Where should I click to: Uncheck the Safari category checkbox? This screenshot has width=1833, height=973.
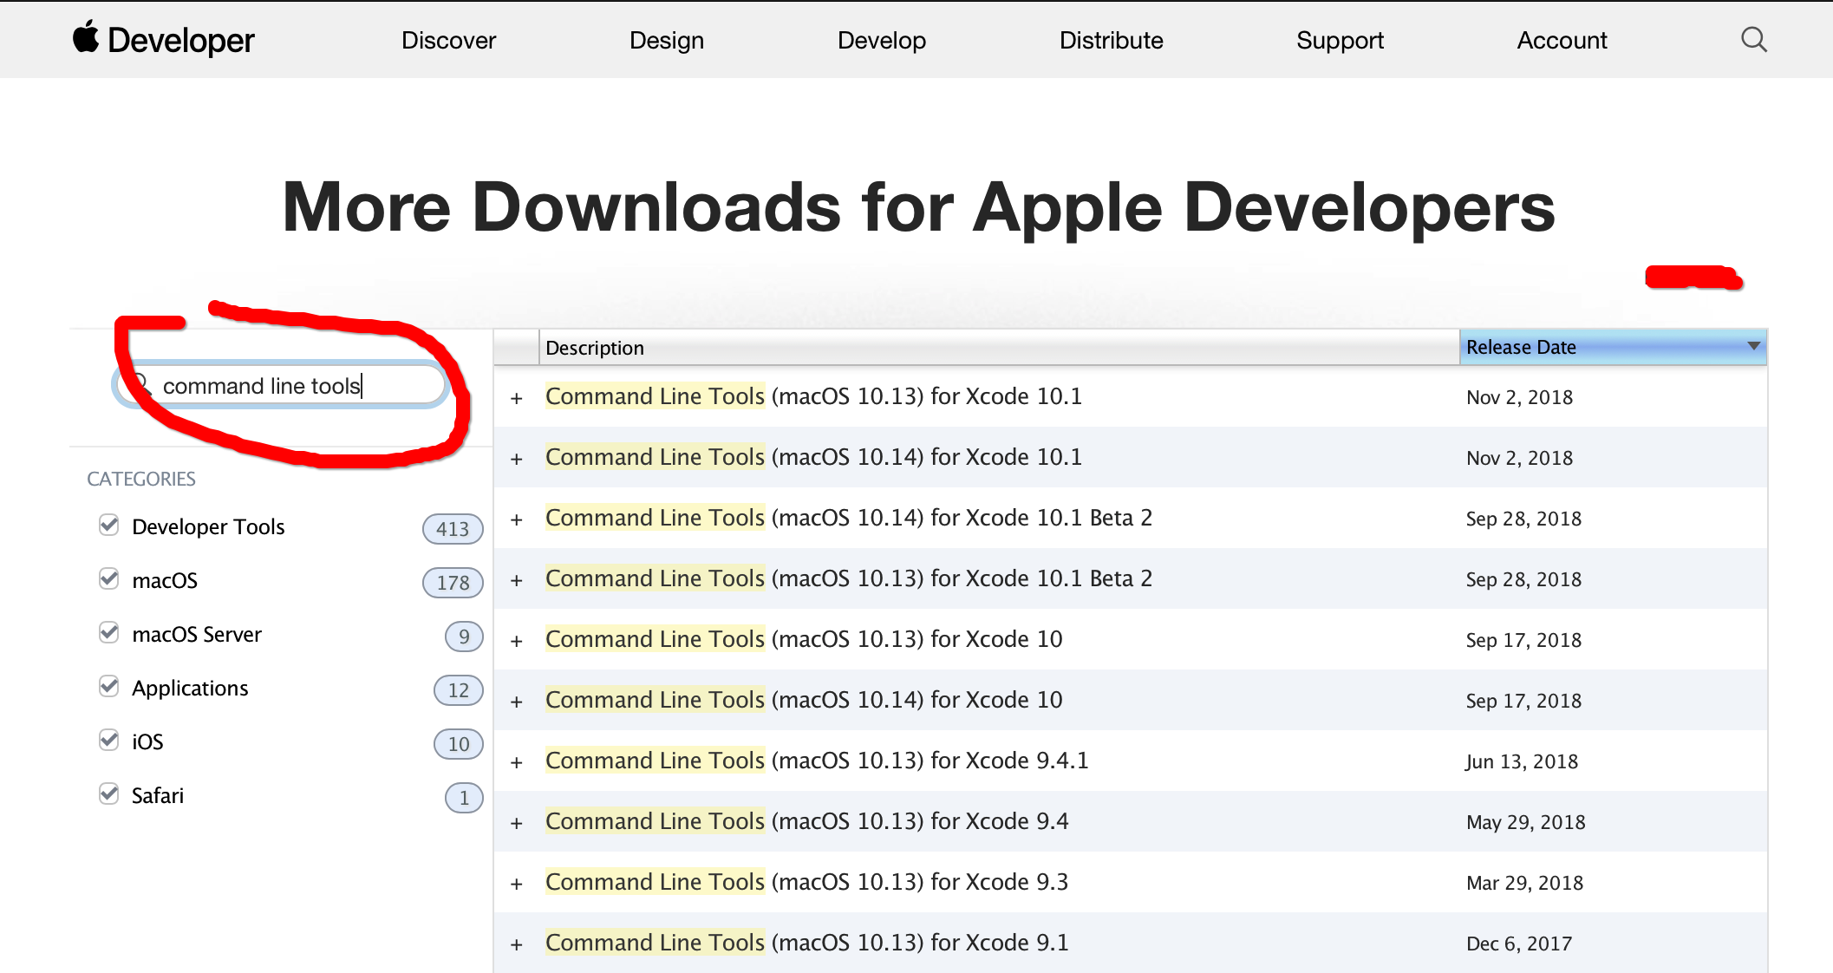108,793
